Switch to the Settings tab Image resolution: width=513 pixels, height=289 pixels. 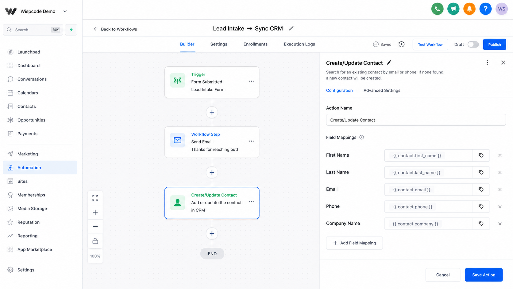point(219,44)
